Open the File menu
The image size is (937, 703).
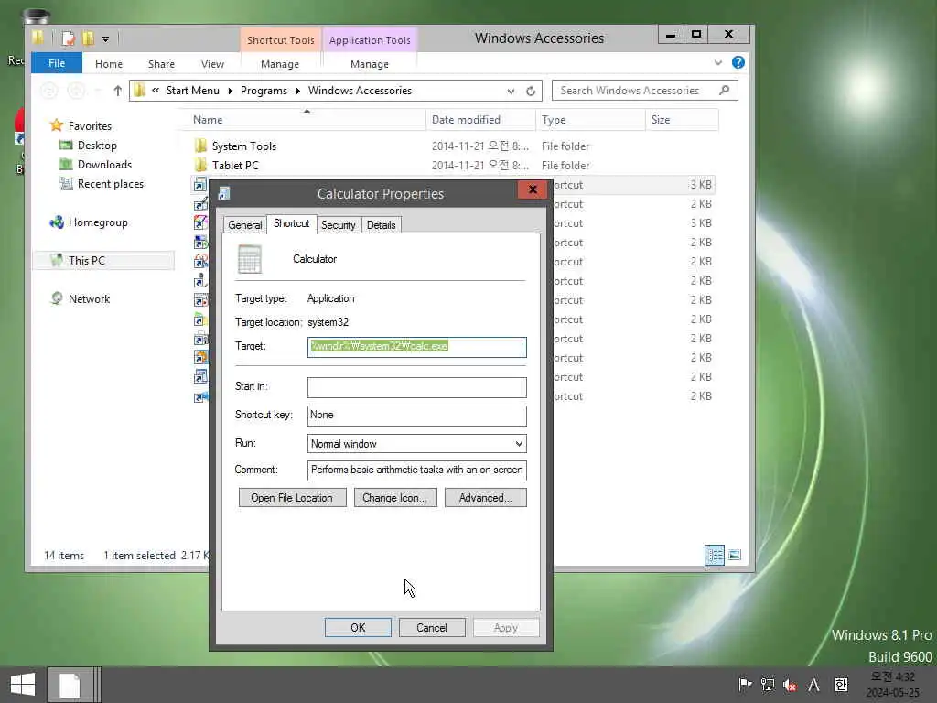(x=57, y=63)
